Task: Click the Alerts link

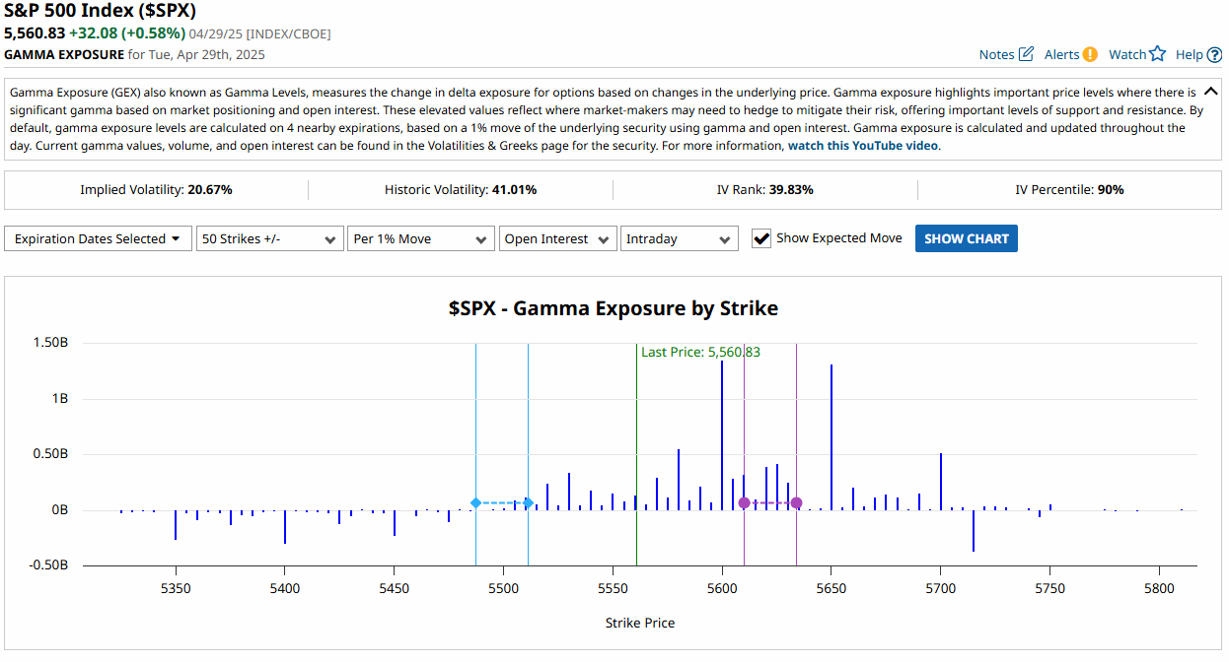Action: coord(1061,54)
